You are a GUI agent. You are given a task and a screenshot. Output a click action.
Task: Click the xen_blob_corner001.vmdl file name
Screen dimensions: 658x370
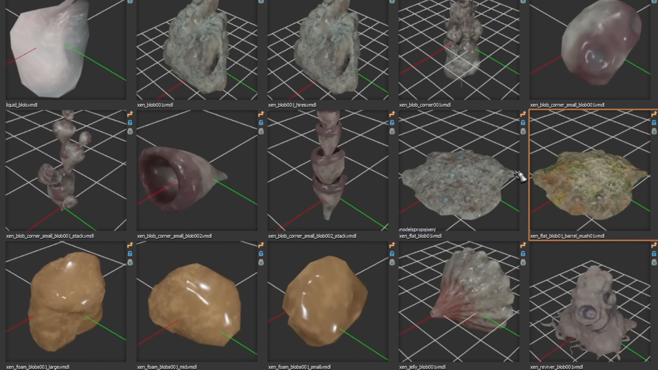click(424, 105)
